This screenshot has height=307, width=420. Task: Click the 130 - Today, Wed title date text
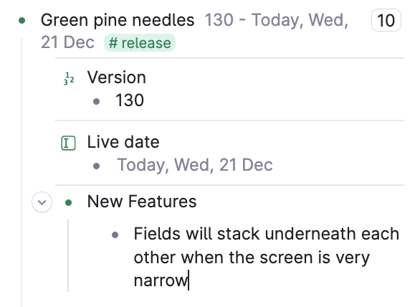coord(276,20)
